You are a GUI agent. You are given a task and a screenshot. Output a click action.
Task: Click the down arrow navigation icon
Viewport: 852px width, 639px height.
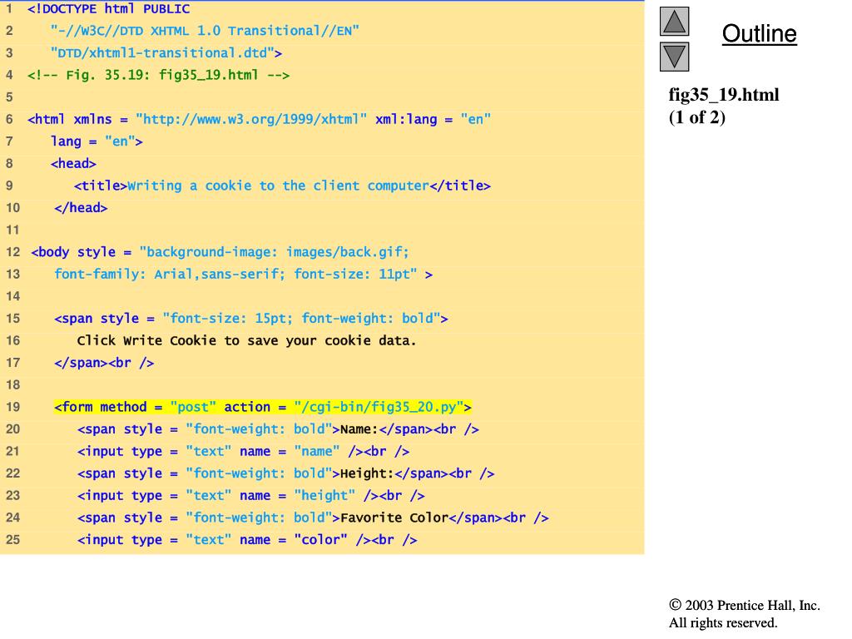click(x=674, y=57)
